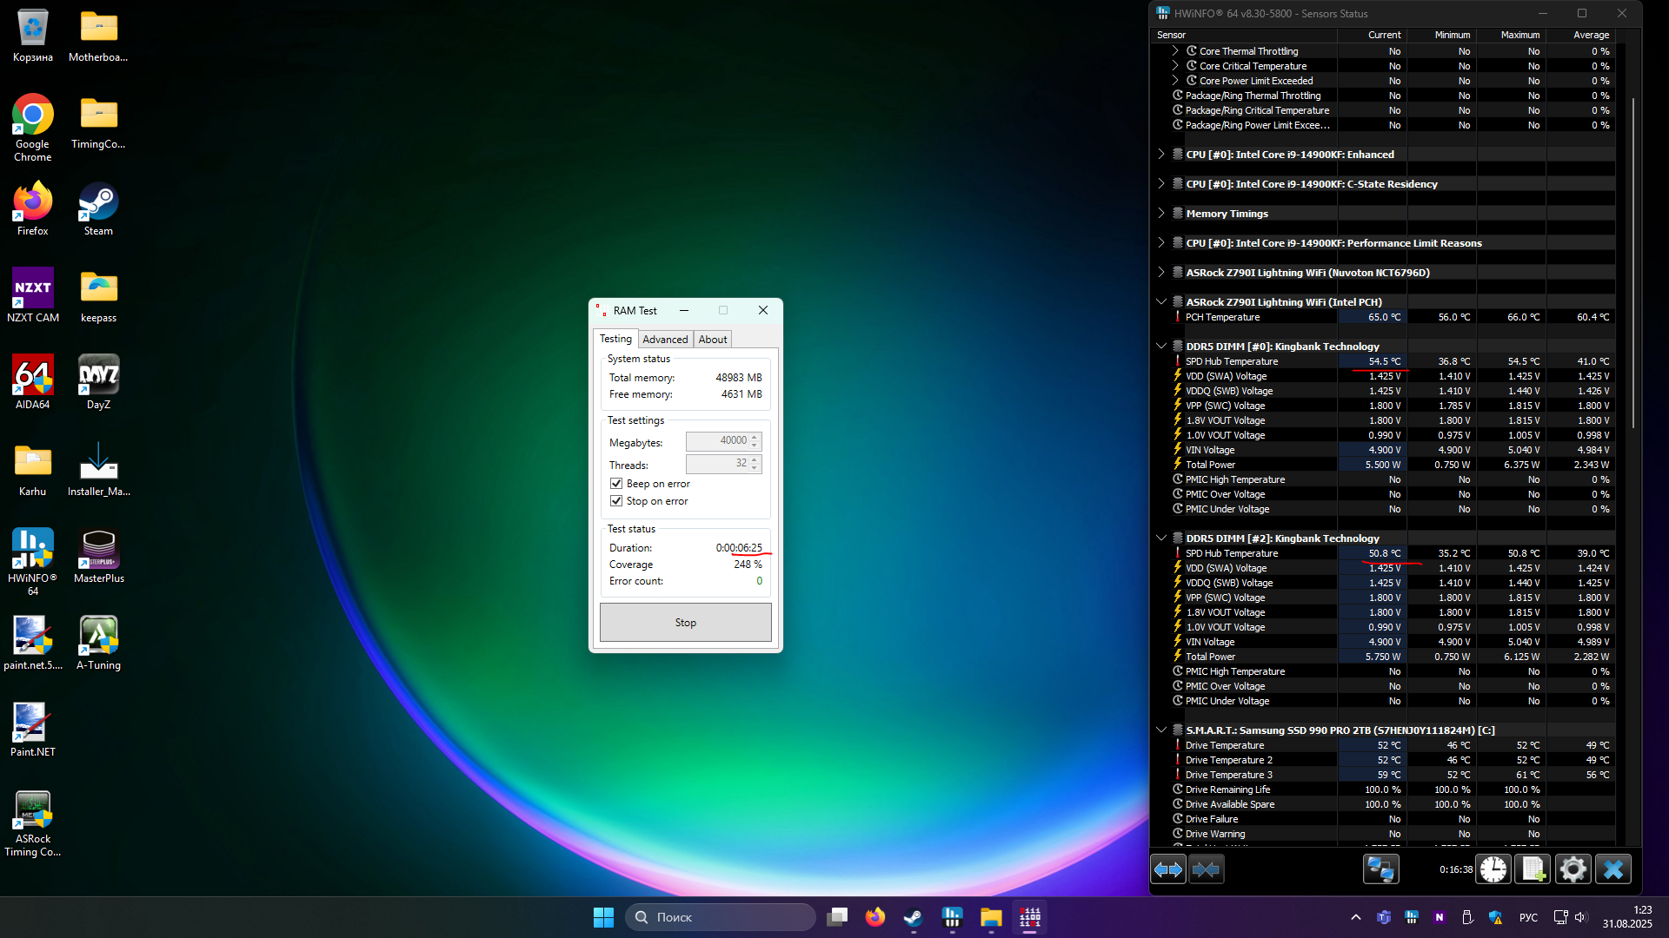
Task: Switch to About tab in RAM Test
Action: pos(713,340)
